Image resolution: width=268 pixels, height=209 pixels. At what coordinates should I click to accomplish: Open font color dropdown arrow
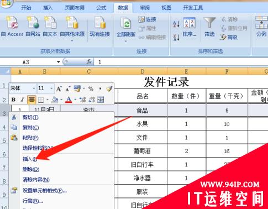point(75,100)
